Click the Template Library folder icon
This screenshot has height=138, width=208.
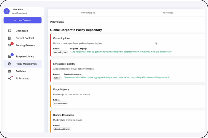tap(9, 57)
